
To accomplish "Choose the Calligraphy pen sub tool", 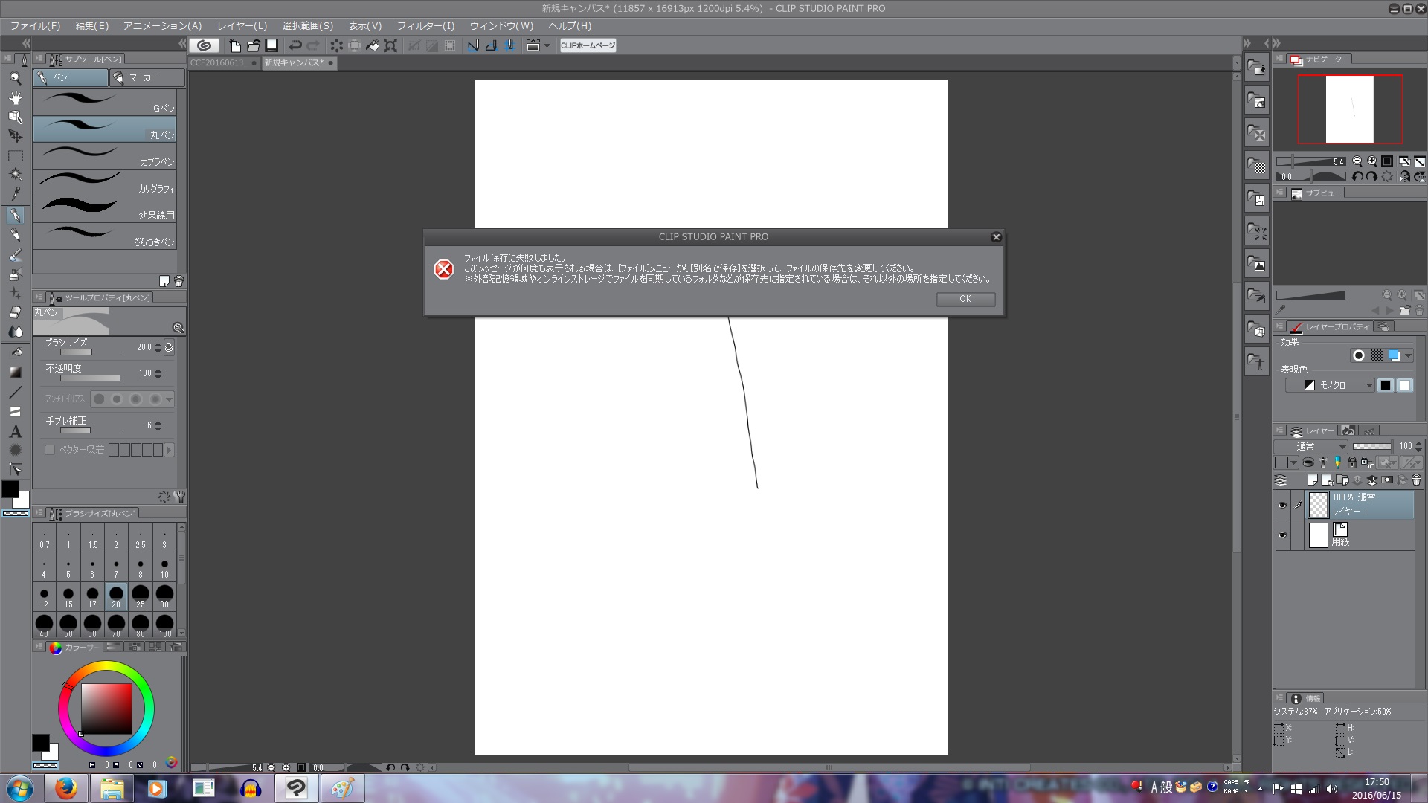I will click(x=104, y=182).
